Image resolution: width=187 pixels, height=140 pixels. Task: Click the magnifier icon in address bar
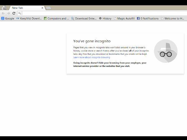[x=20, y=13]
